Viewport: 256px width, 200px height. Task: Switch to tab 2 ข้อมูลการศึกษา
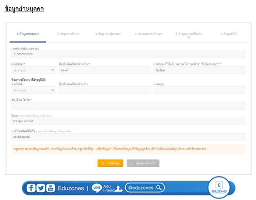68,34
